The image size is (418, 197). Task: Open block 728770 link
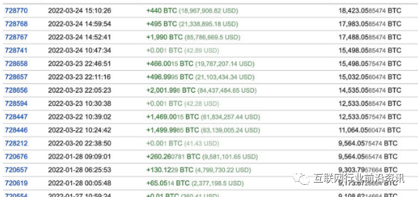click(x=16, y=11)
